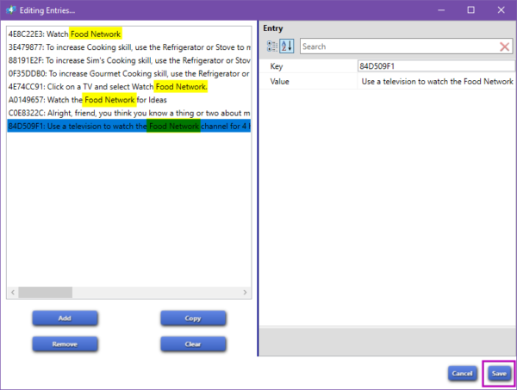Switch property grid to Categorized view
Screen dimensions: 517x390
[x=272, y=46]
